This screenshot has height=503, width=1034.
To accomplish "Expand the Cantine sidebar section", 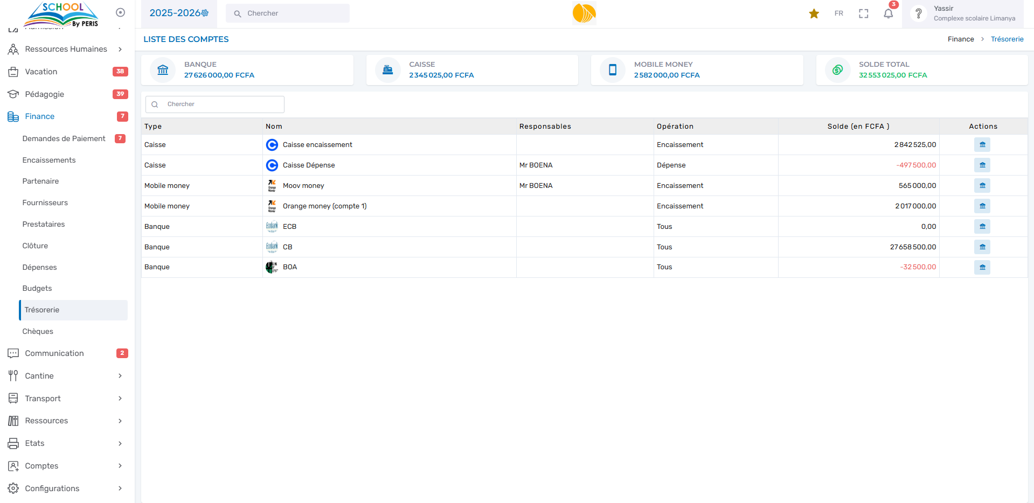I will click(66, 376).
